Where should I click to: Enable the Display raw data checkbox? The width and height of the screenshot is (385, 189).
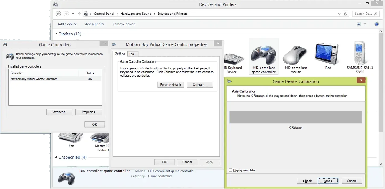tap(231, 170)
